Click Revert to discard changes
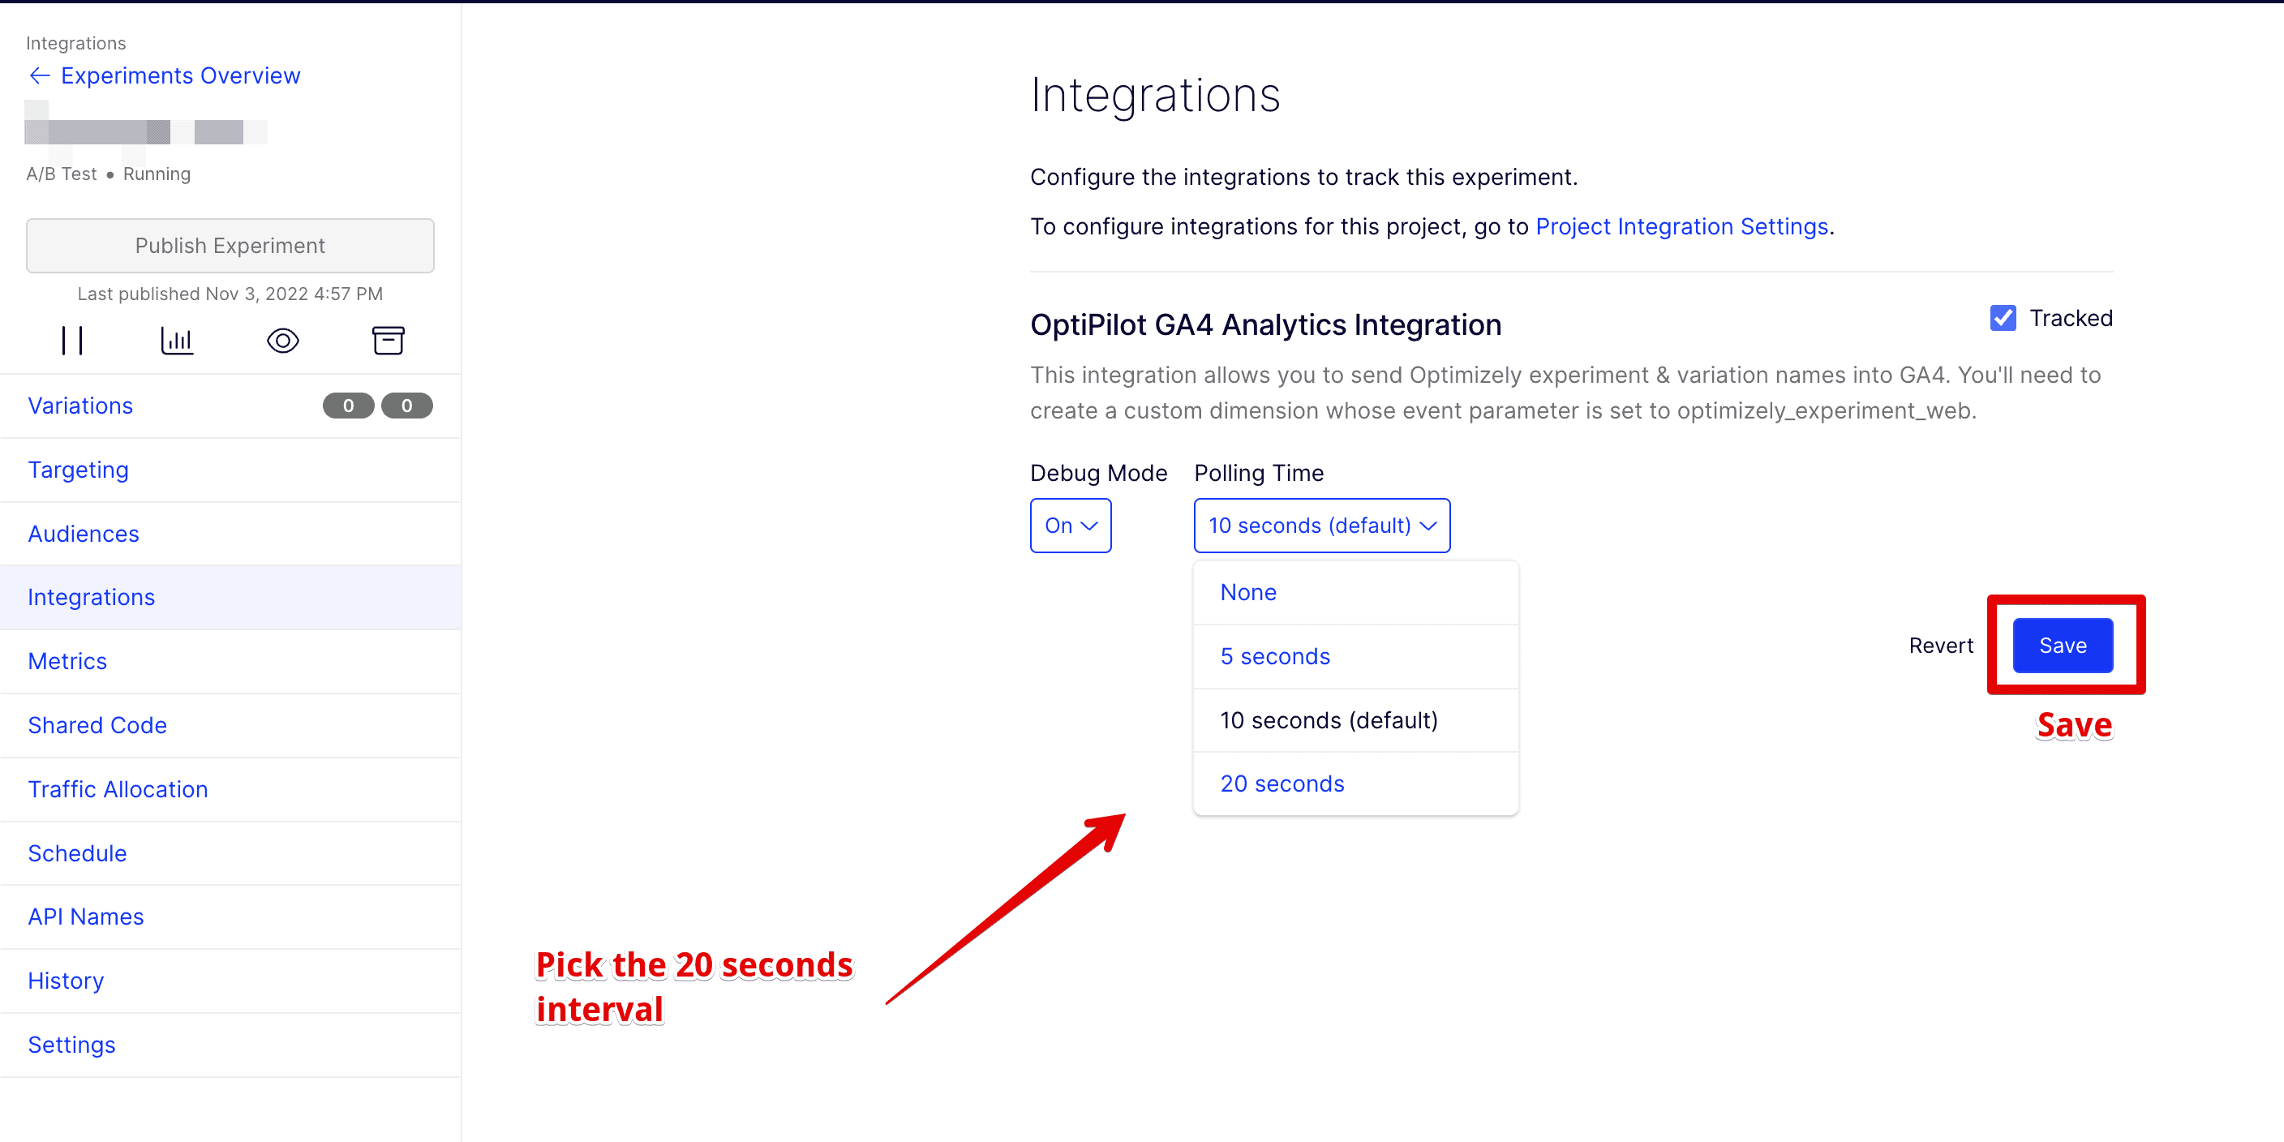2284x1142 pixels. [x=1941, y=645]
